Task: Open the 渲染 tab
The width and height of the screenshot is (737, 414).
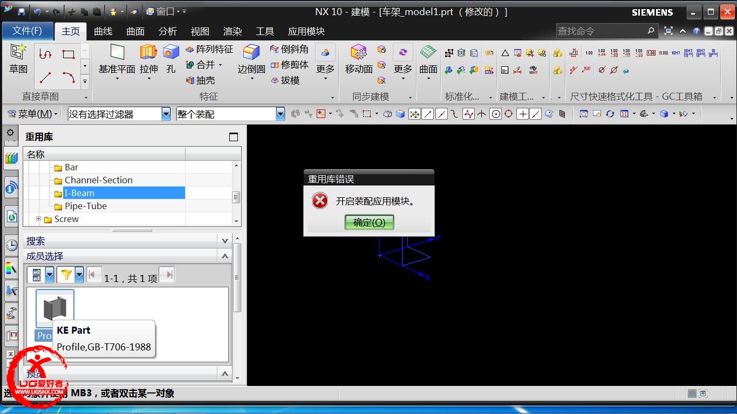Action: click(x=233, y=31)
